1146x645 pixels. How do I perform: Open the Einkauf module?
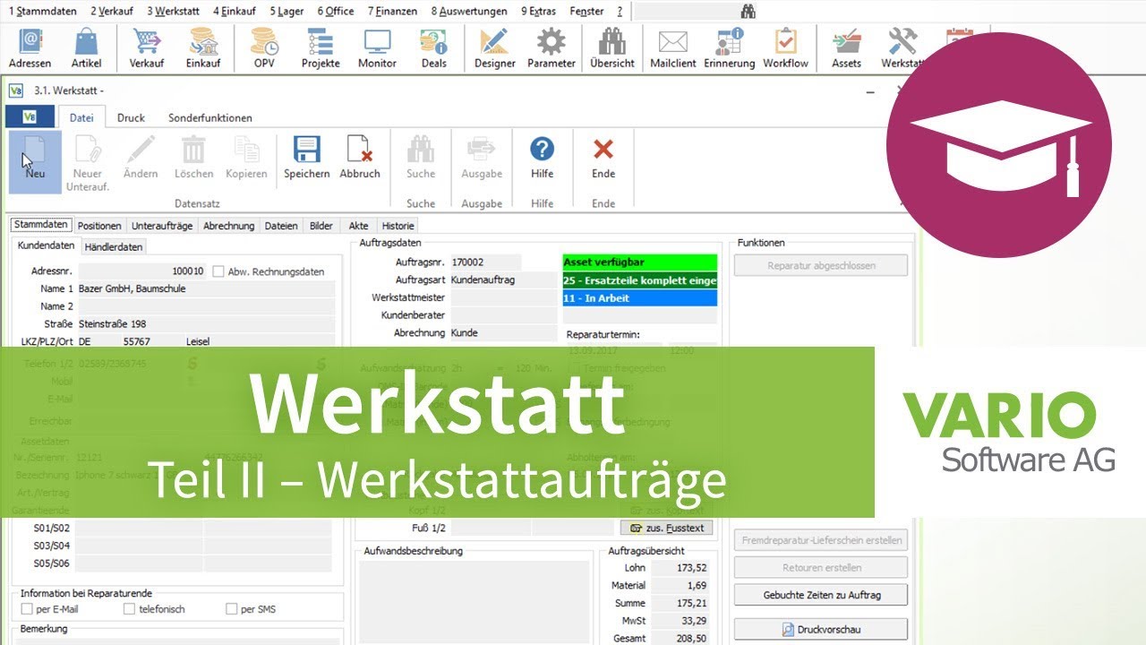pos(203,47)
